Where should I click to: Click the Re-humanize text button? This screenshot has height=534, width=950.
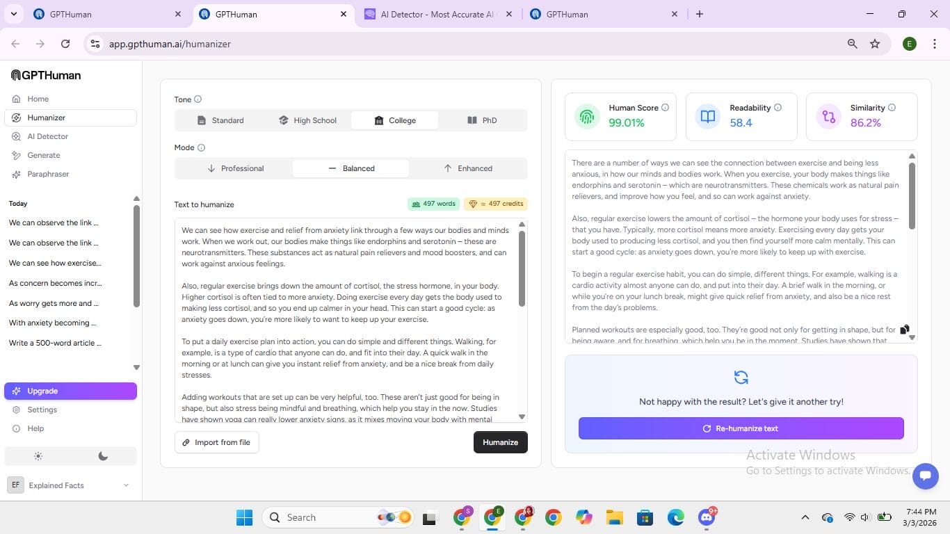click(x=741, y=428)
